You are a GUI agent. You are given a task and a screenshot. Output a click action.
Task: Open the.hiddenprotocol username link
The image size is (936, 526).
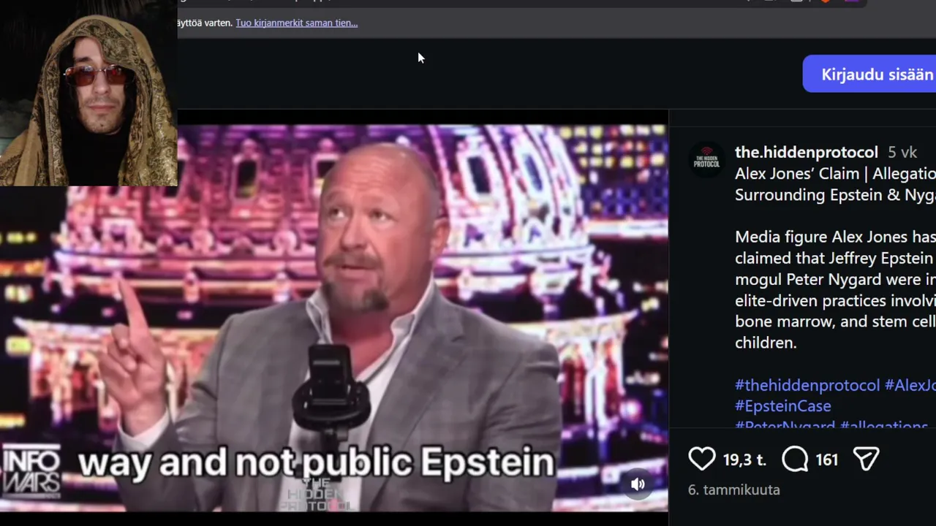[x=806, y=152]
